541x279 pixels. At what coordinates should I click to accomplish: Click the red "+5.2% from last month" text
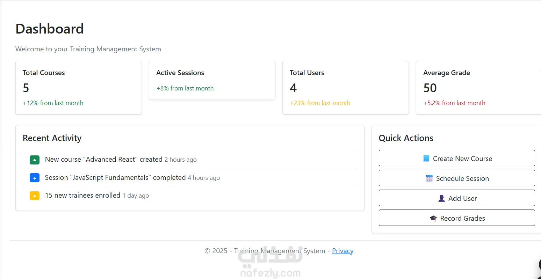tap(454, 103)
